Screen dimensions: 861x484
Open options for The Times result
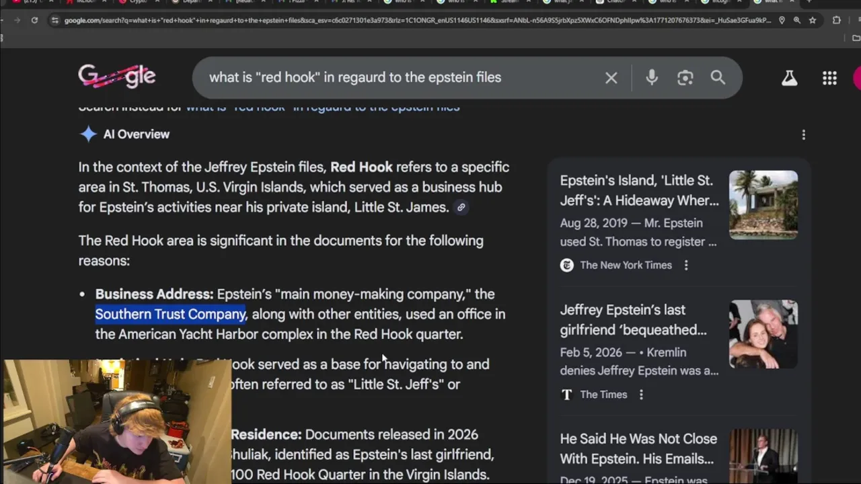[x=641, y=395]
